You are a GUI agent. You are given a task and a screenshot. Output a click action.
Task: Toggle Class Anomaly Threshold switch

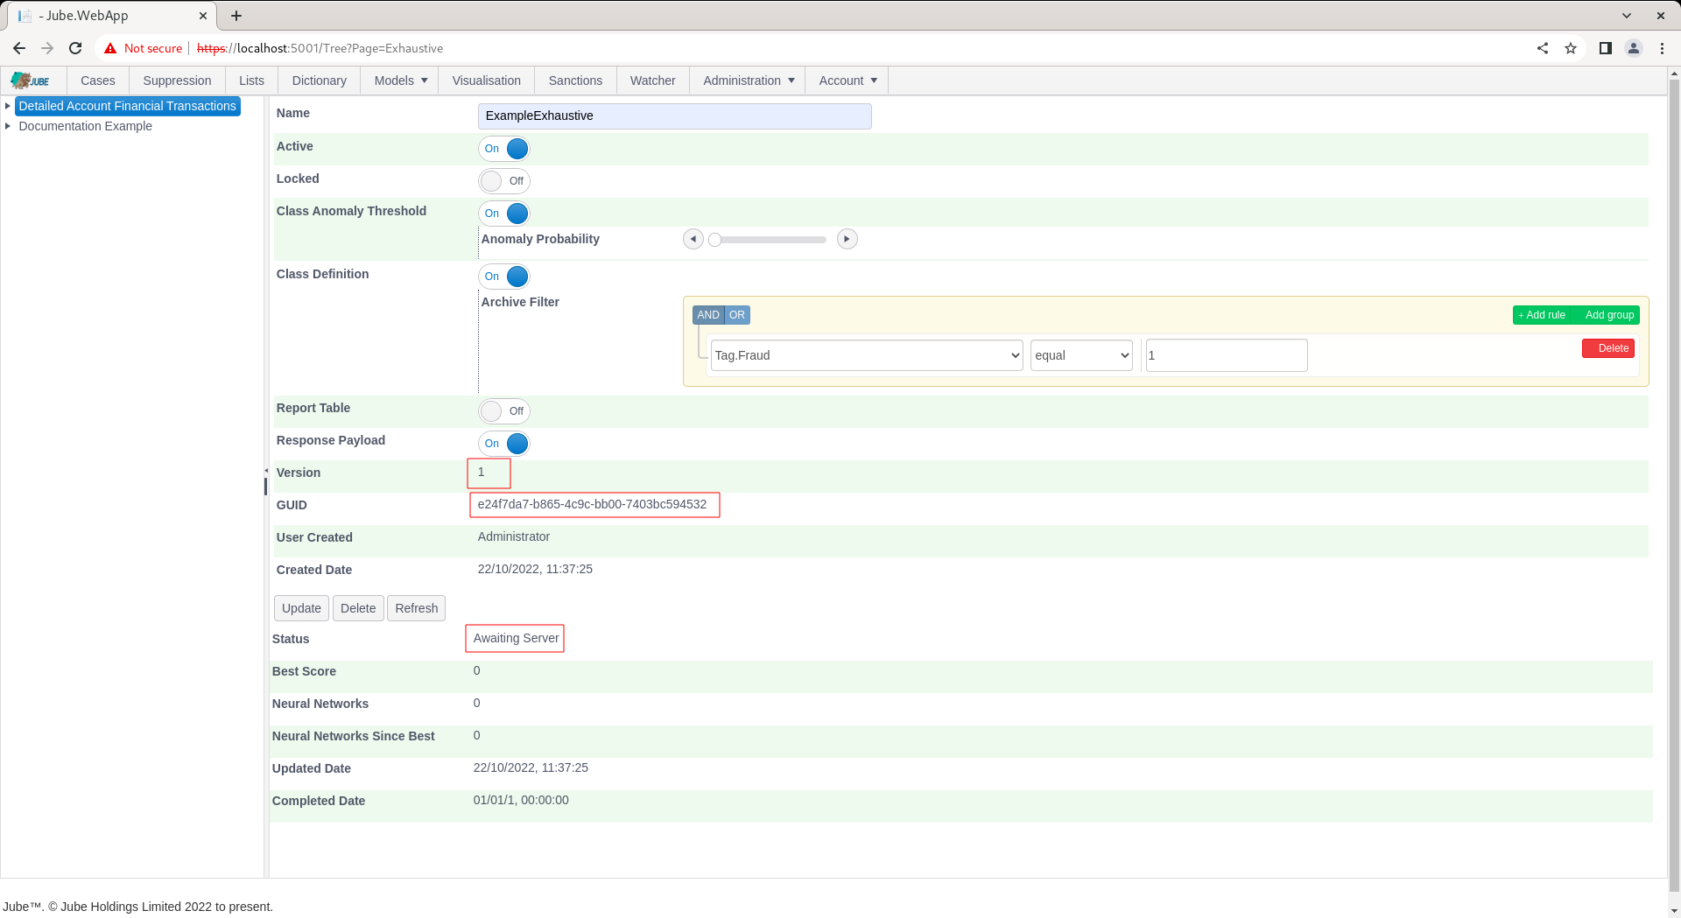[504, 214]
